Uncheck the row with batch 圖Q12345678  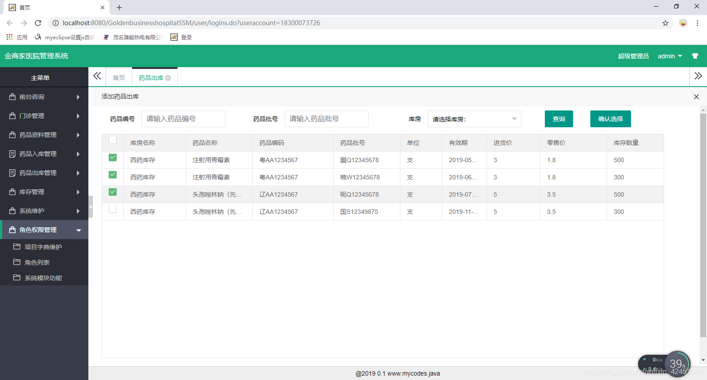click(113, 157)
